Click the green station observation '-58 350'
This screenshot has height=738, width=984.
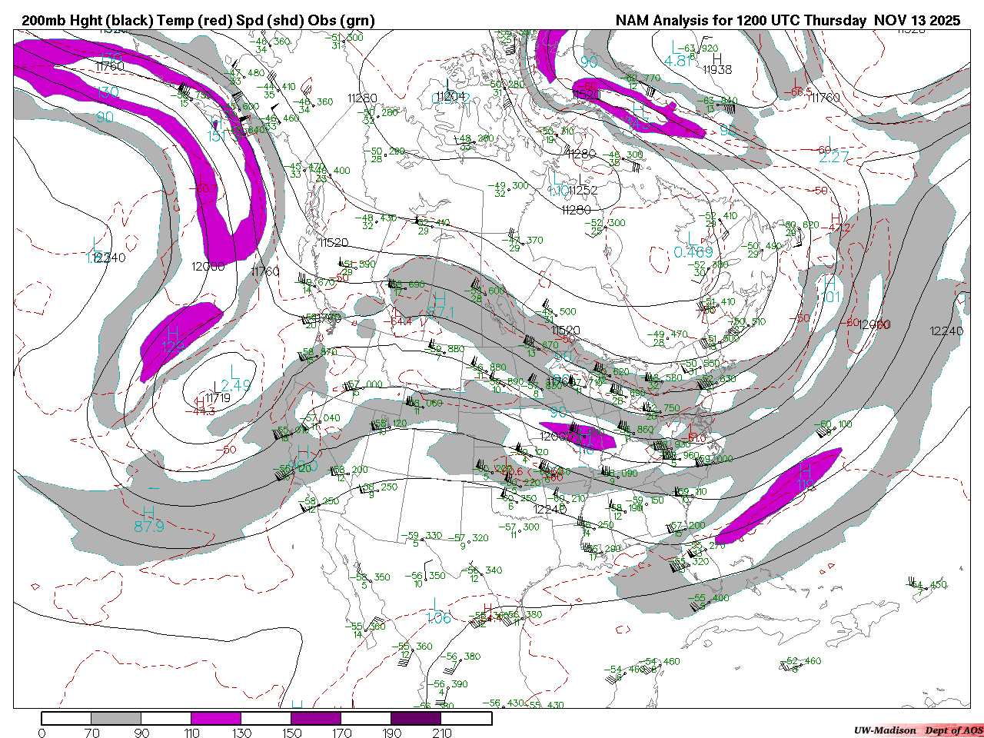coord(369,577)
